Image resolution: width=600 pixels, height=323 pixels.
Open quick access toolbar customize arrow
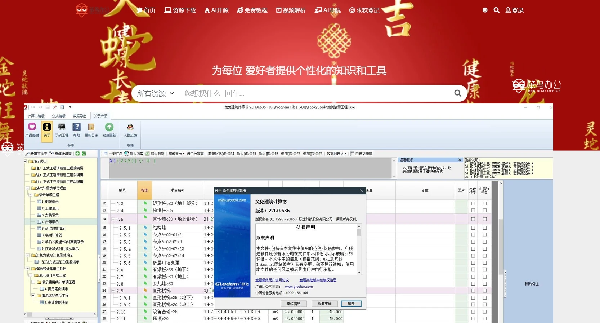coord(70,107)
